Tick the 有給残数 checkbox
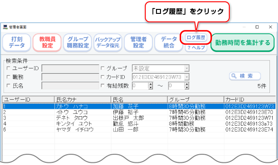Image resolution: width=278 pixels, height=165 pixels. (102, 86)
